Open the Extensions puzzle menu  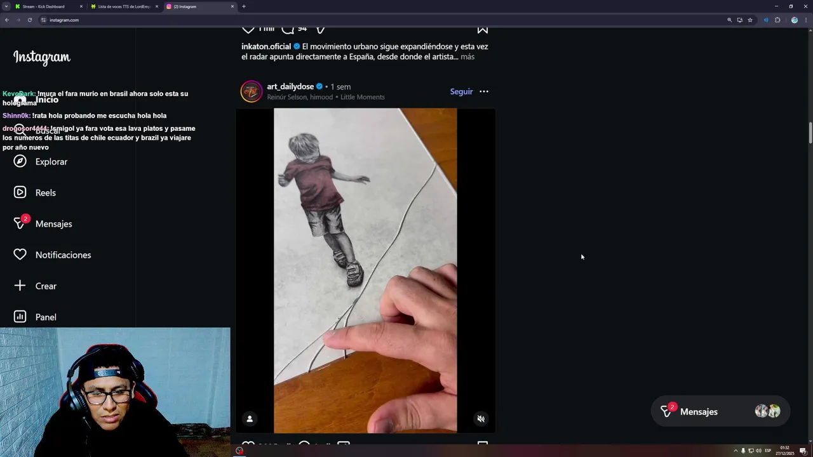click(777, 20)
